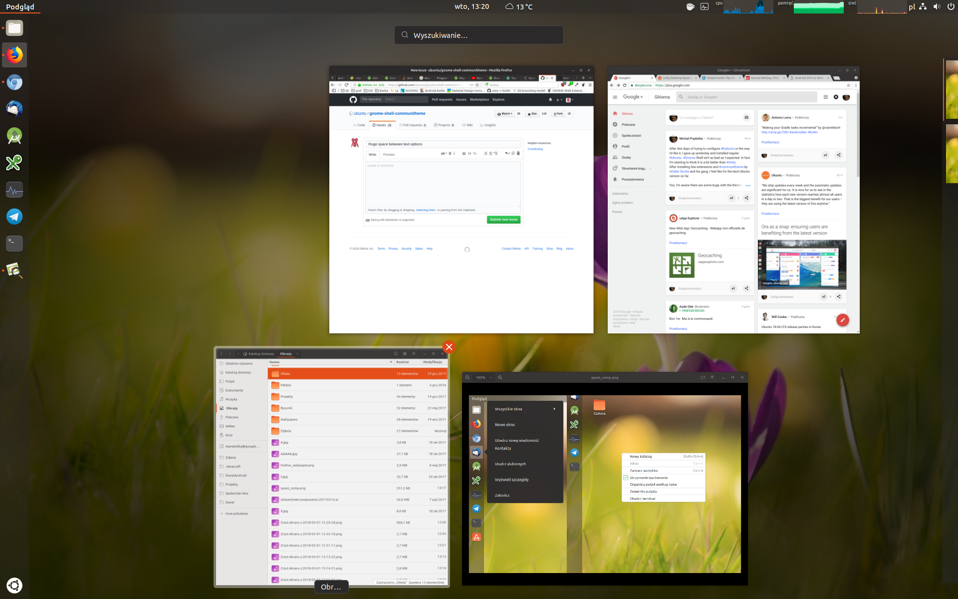This screenshot has width=958, height=599.
Task: Open the weather 13 °C indicator menu
Action: click(x=519, y=6)
